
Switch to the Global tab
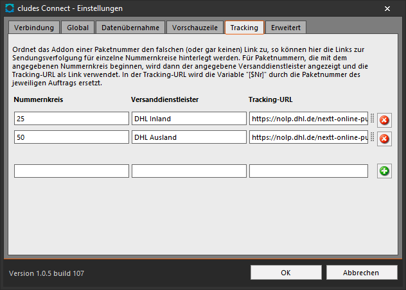click(78, 28)
